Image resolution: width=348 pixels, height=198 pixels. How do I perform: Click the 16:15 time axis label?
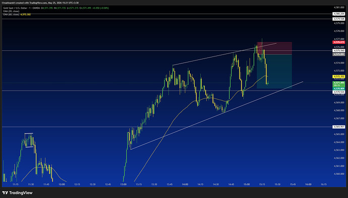[323, 184]
